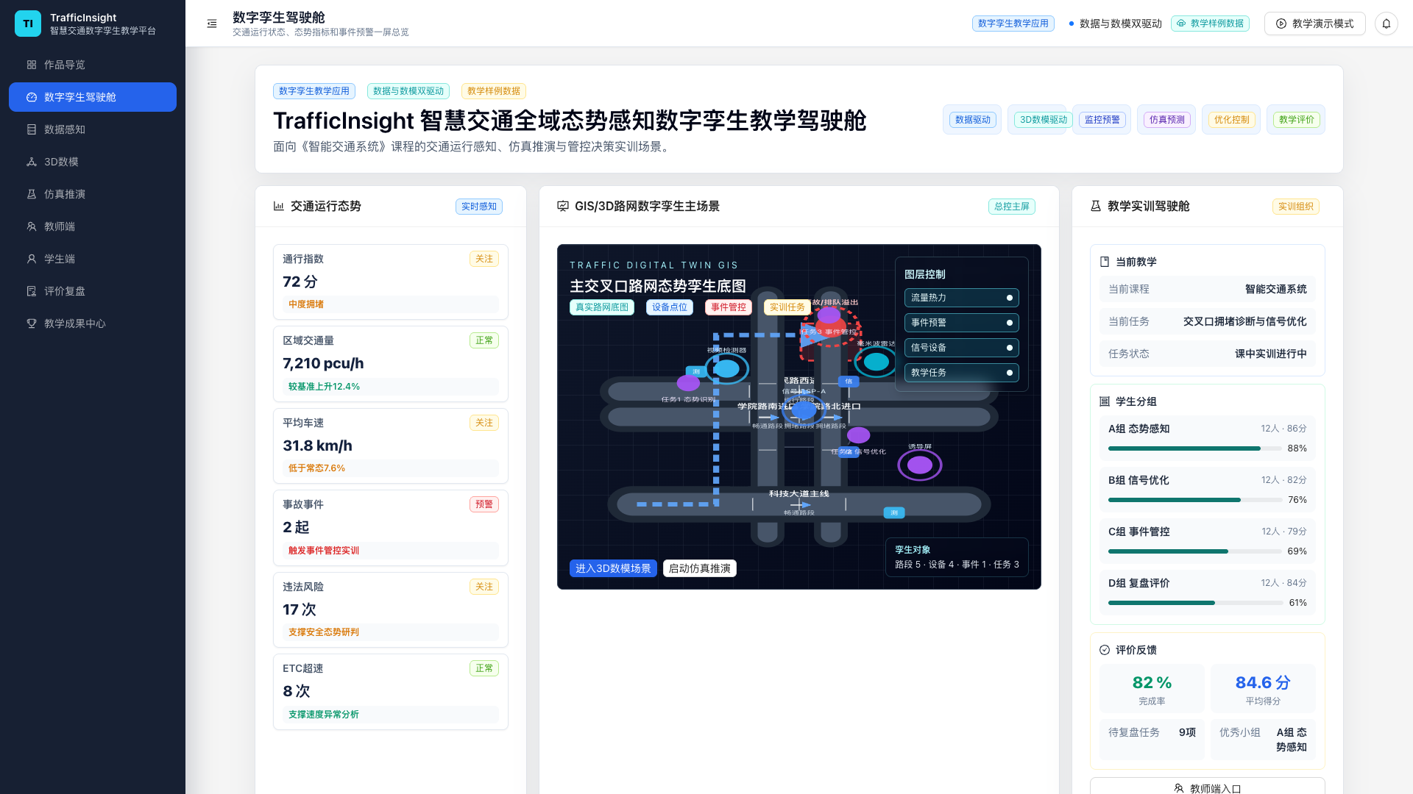Click the 数据驱动 tag in header card

(973, 120)
